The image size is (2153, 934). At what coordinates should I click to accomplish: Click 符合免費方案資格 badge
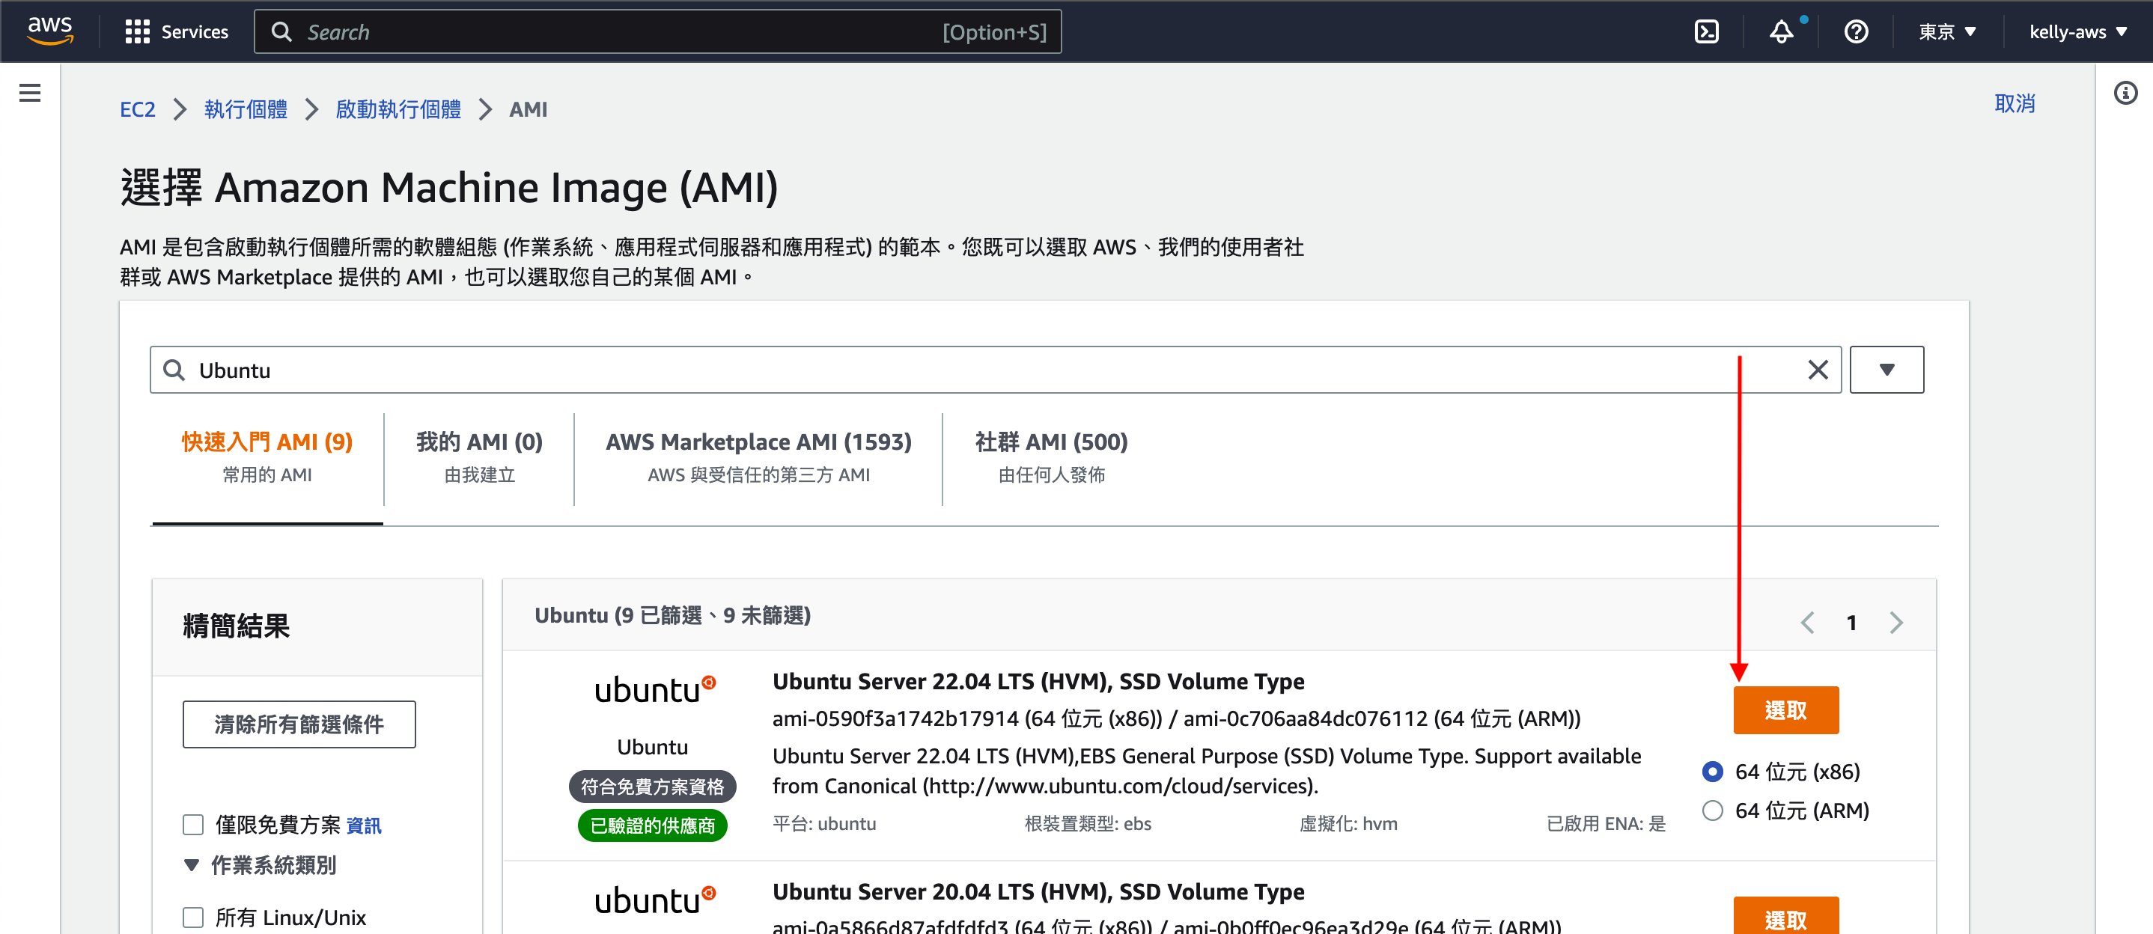(653, 786)
